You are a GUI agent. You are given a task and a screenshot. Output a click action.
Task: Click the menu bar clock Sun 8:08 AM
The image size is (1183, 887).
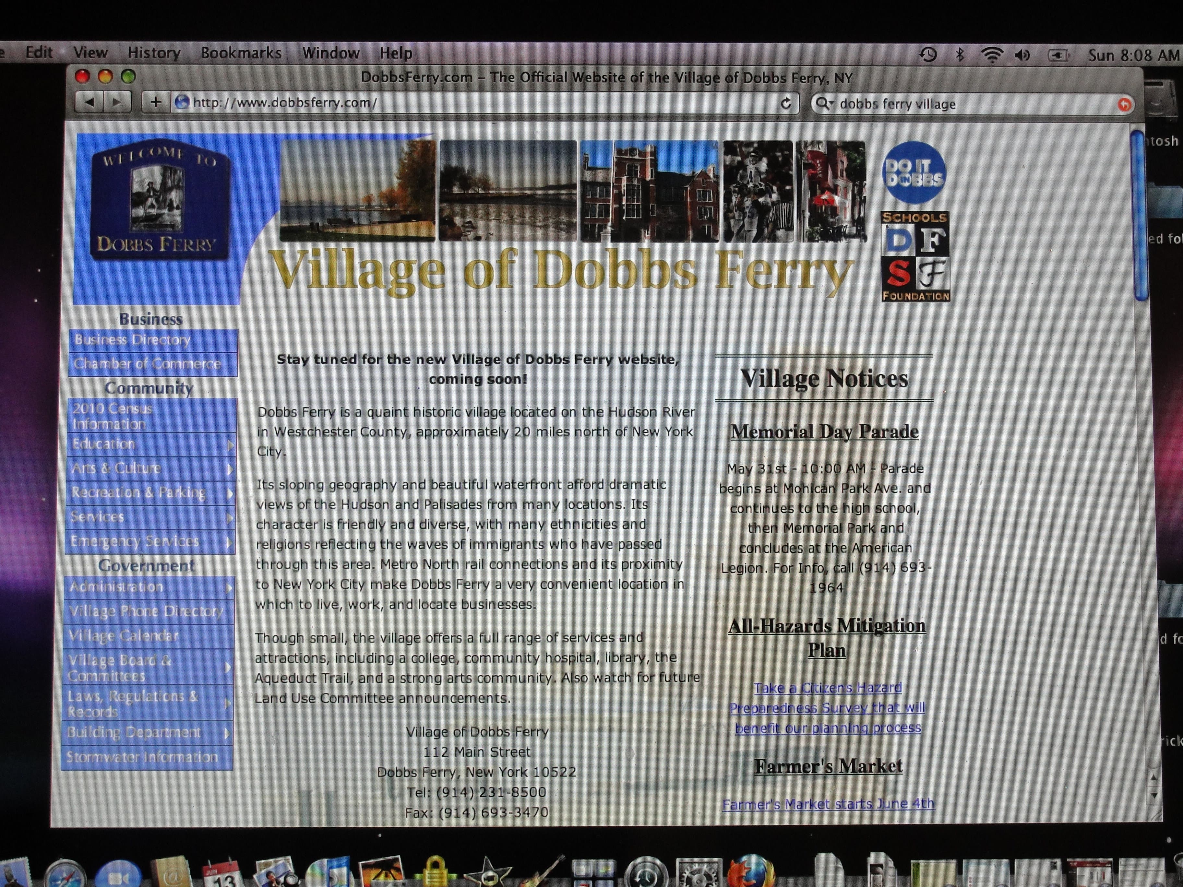pyautogui.click(x=1134, y=55)
